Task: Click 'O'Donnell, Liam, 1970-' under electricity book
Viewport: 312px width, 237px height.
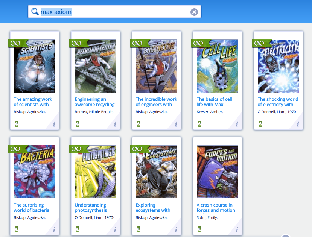Action: click(277, 112)
